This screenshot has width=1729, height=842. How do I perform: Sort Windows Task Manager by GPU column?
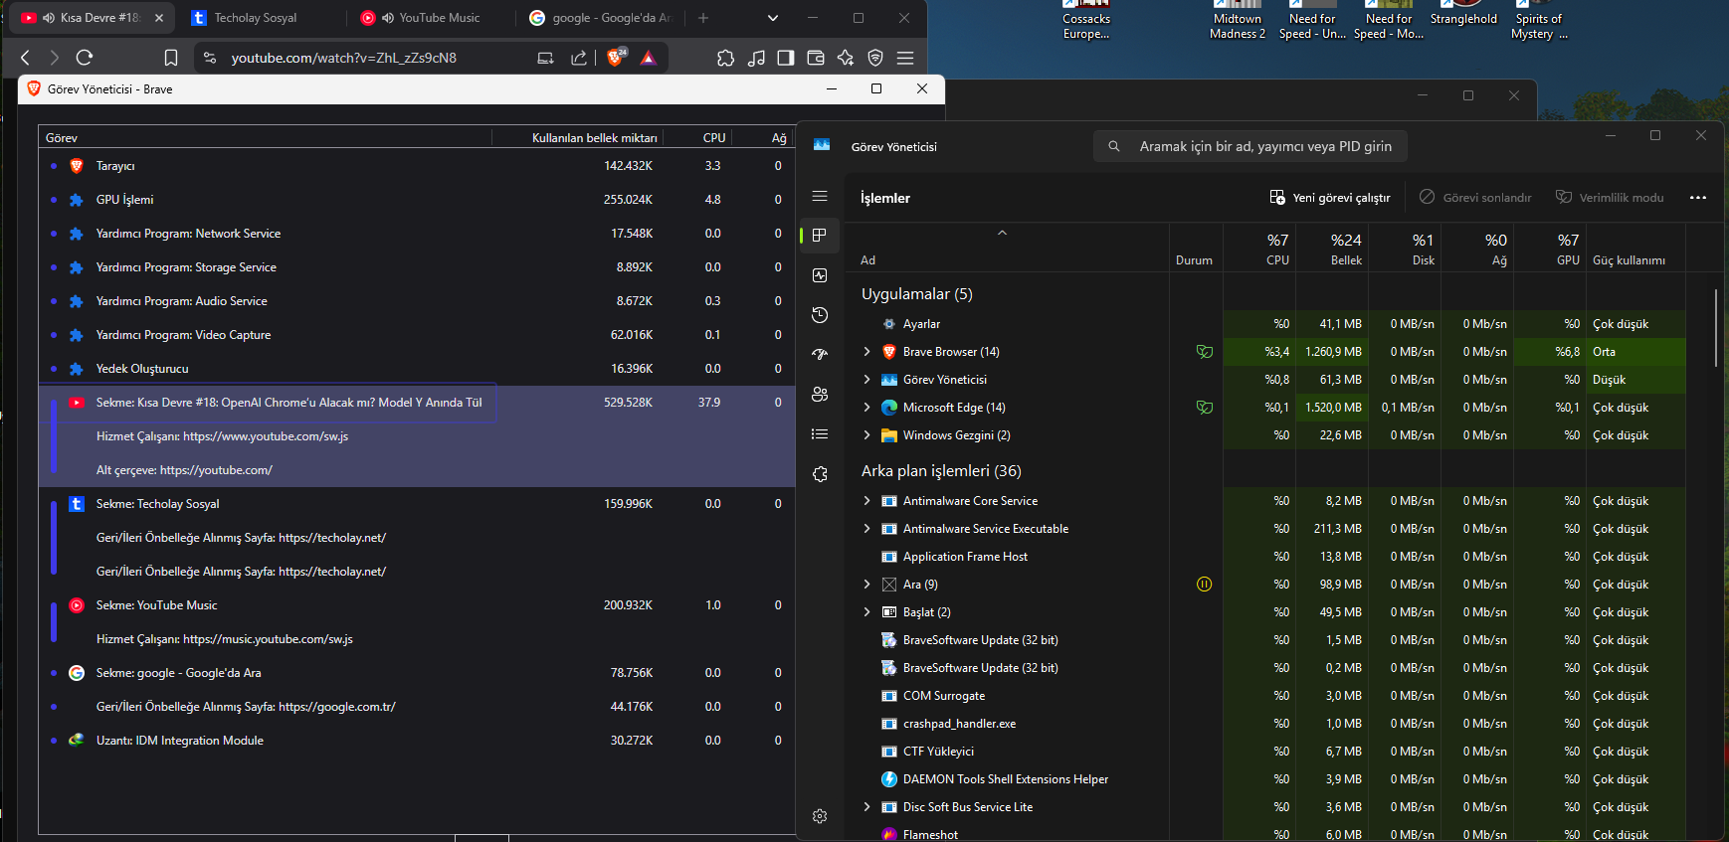coord(1551,249)
